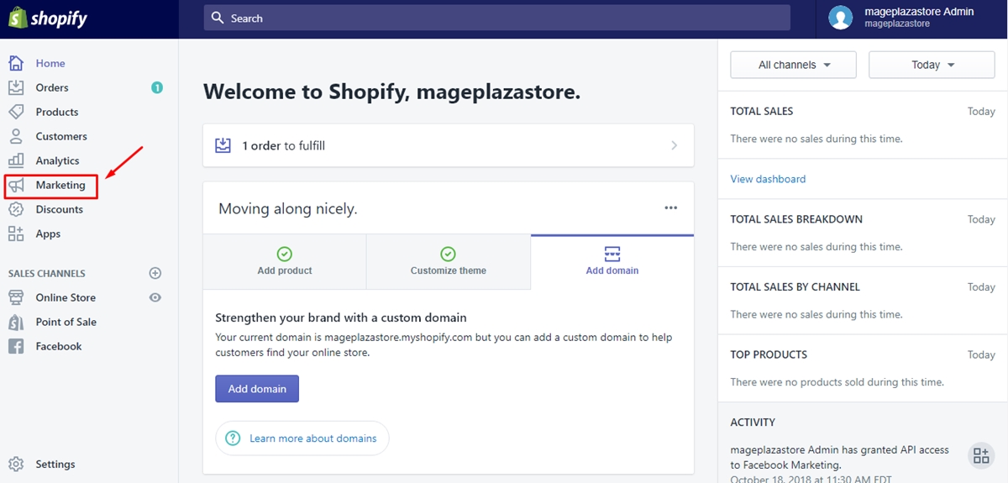Open the Online Store channel
Screen dimensions: 1008x483
pos(66,297)
